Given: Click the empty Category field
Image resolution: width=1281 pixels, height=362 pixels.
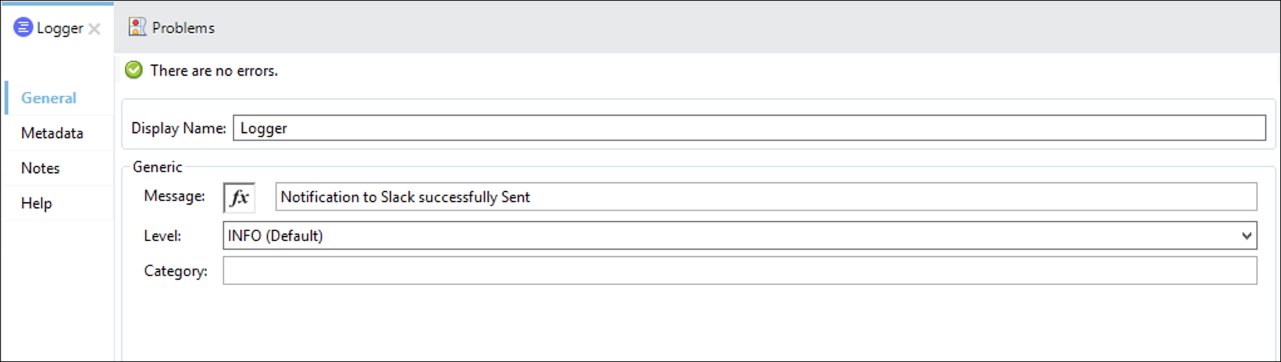Looking at the screenshot, I should coord(740,271).
